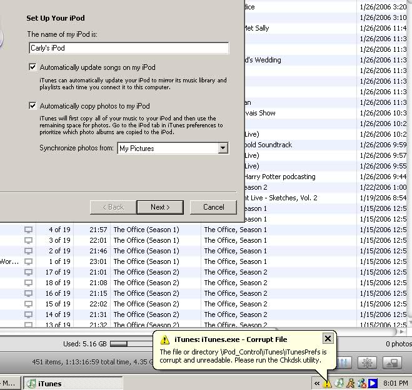Image resolution: width=412 pixels, height=390 pixels.
Task: Click video icon for episode 17 of 19
Action: 28,272
